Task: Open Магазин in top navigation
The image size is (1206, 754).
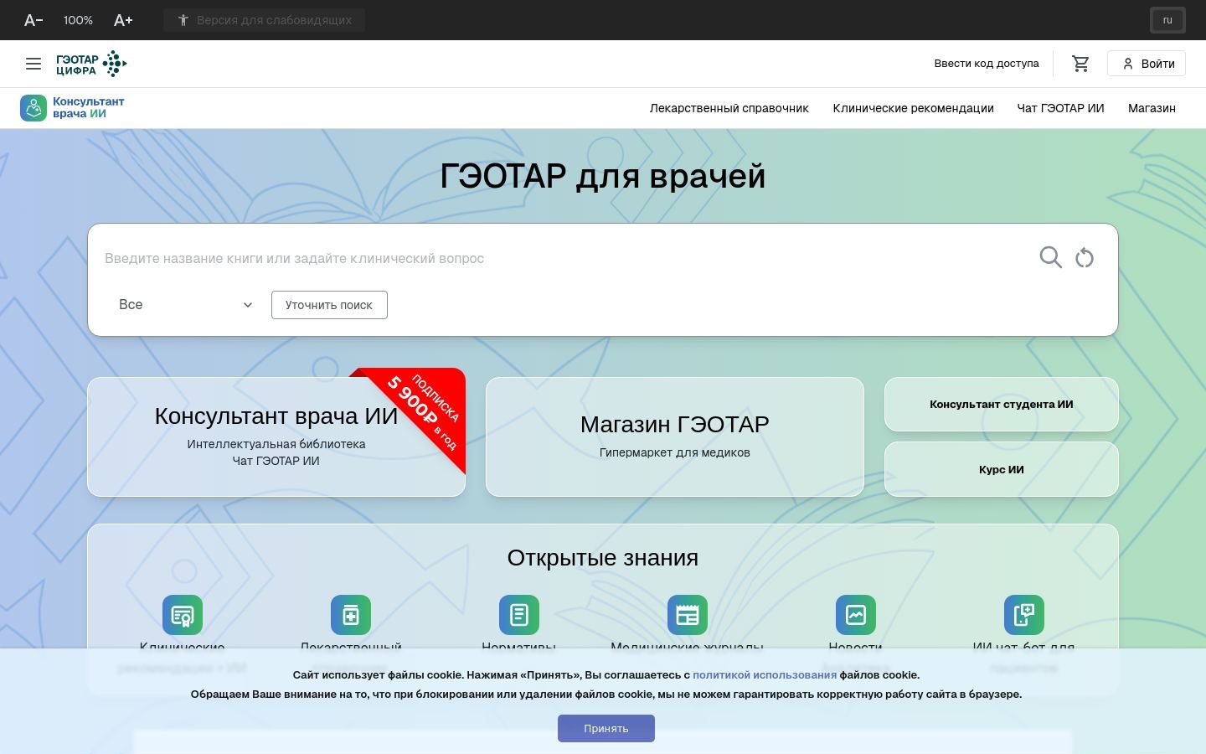Action: tap(1152, 108)
